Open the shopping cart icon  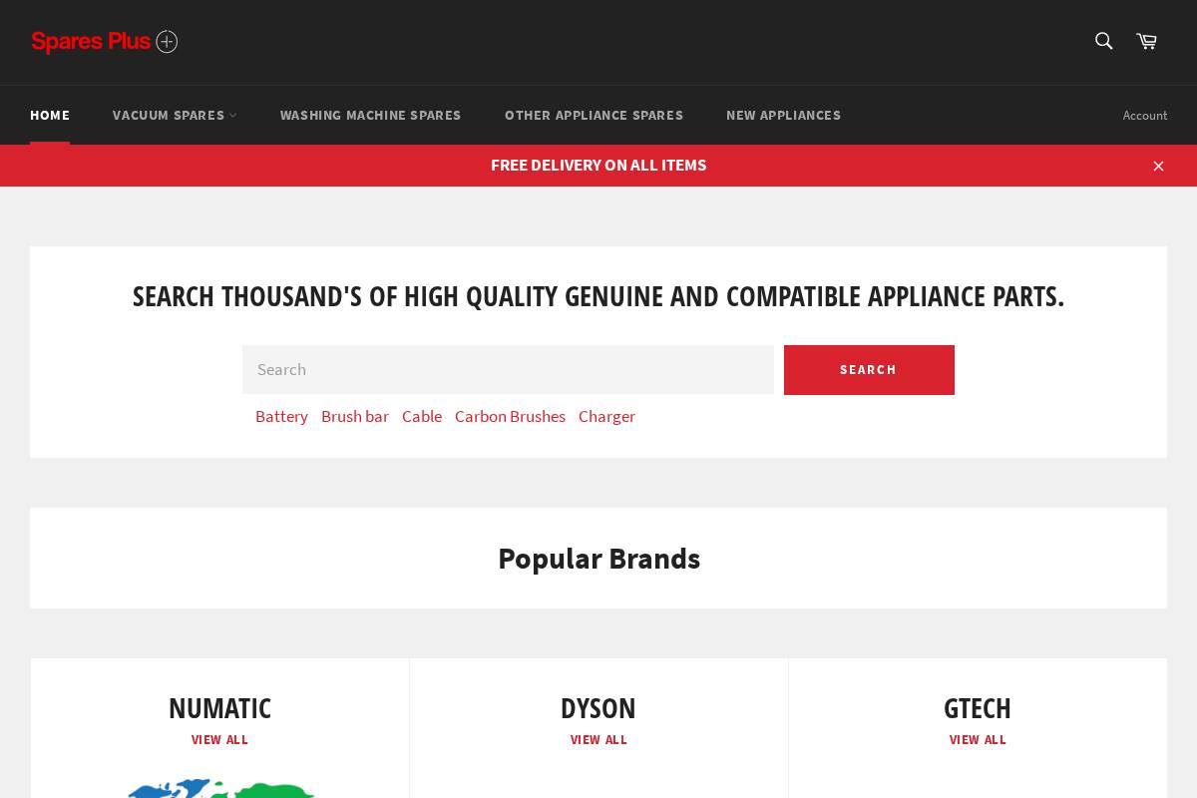1146,41
